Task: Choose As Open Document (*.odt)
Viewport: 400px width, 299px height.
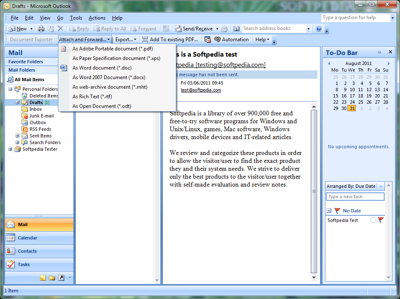Action: [x=117, y=106]
